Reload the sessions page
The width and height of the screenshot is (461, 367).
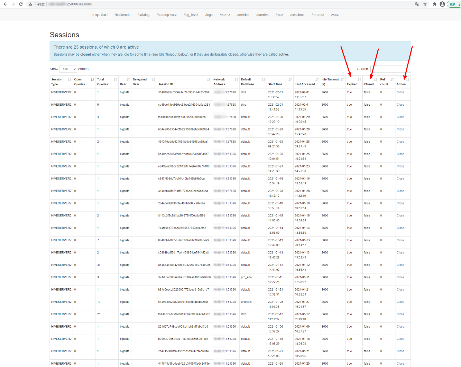coord(21,4)
